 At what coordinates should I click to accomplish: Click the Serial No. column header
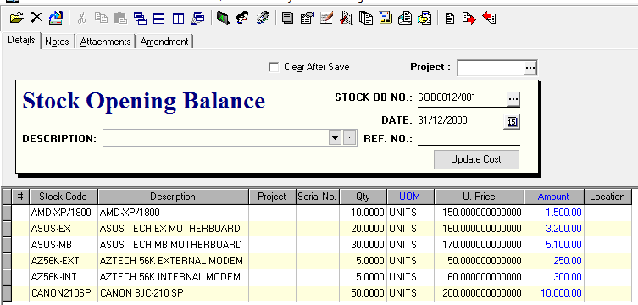click(x=317, y=197)
